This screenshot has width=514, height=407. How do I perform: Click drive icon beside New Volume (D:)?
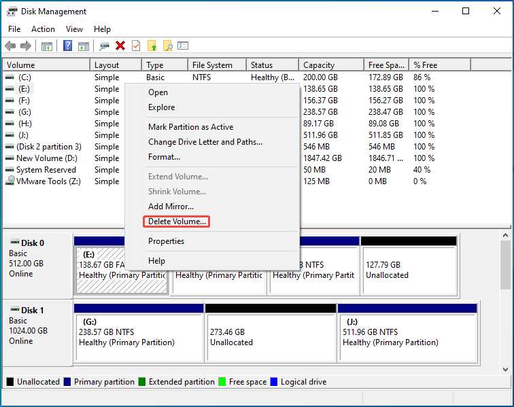tap(10, 158)
